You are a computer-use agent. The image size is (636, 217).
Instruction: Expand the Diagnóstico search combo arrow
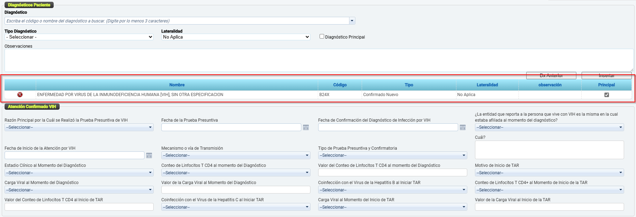click(352, 21)
